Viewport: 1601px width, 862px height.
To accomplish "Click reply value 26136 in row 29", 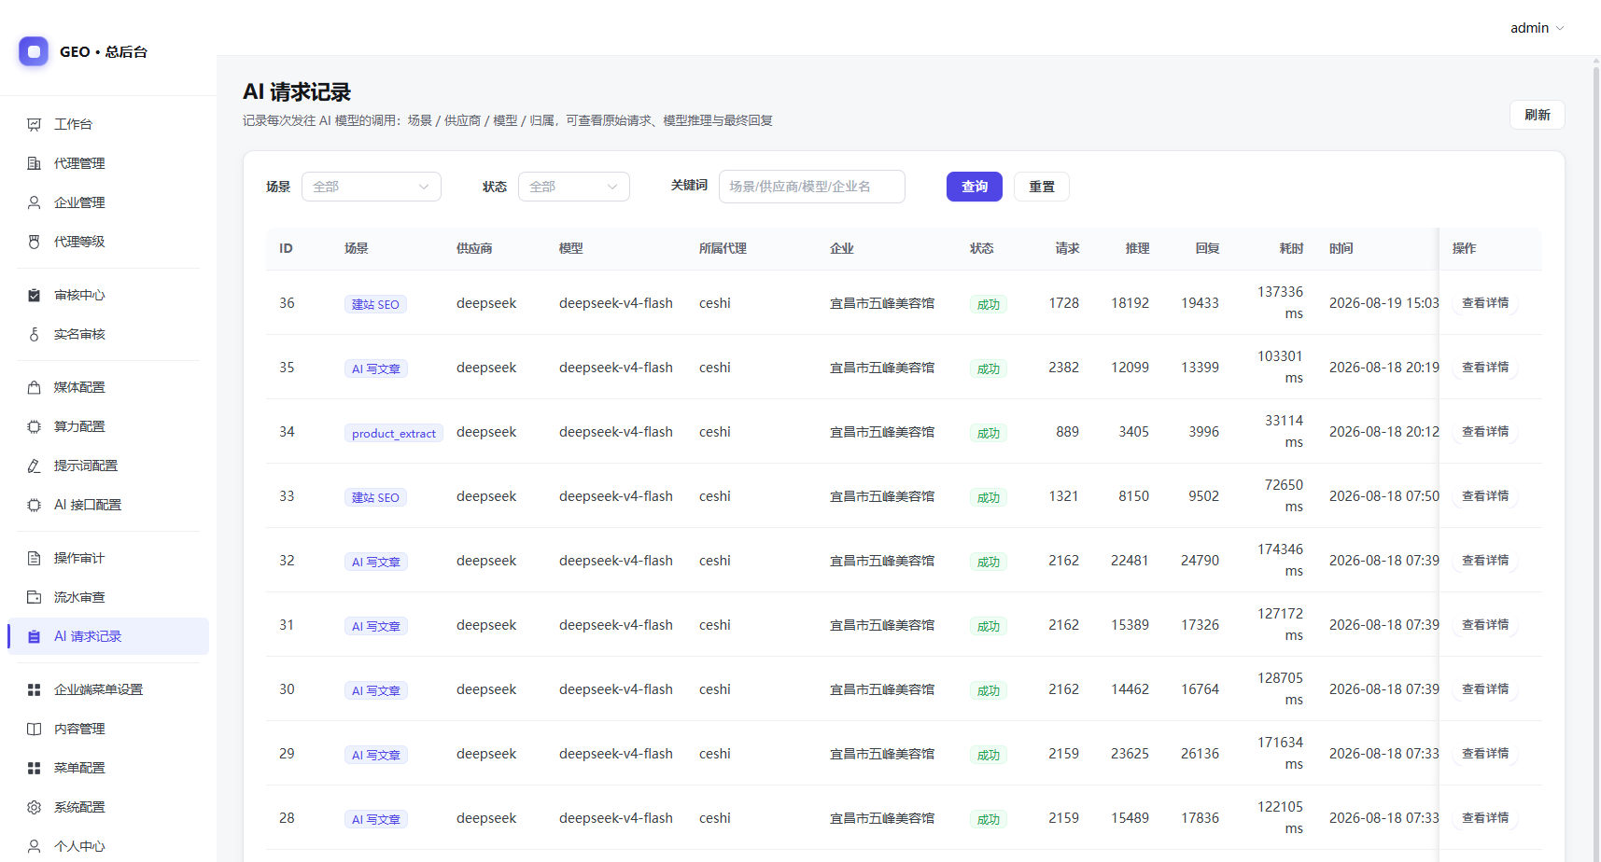I will click(x=1200, y=754).
